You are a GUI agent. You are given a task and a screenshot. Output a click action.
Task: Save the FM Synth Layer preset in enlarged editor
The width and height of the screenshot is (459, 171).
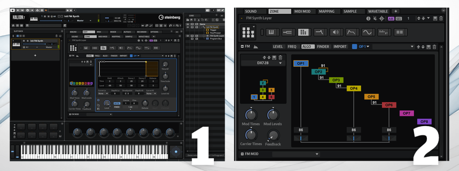435,18
